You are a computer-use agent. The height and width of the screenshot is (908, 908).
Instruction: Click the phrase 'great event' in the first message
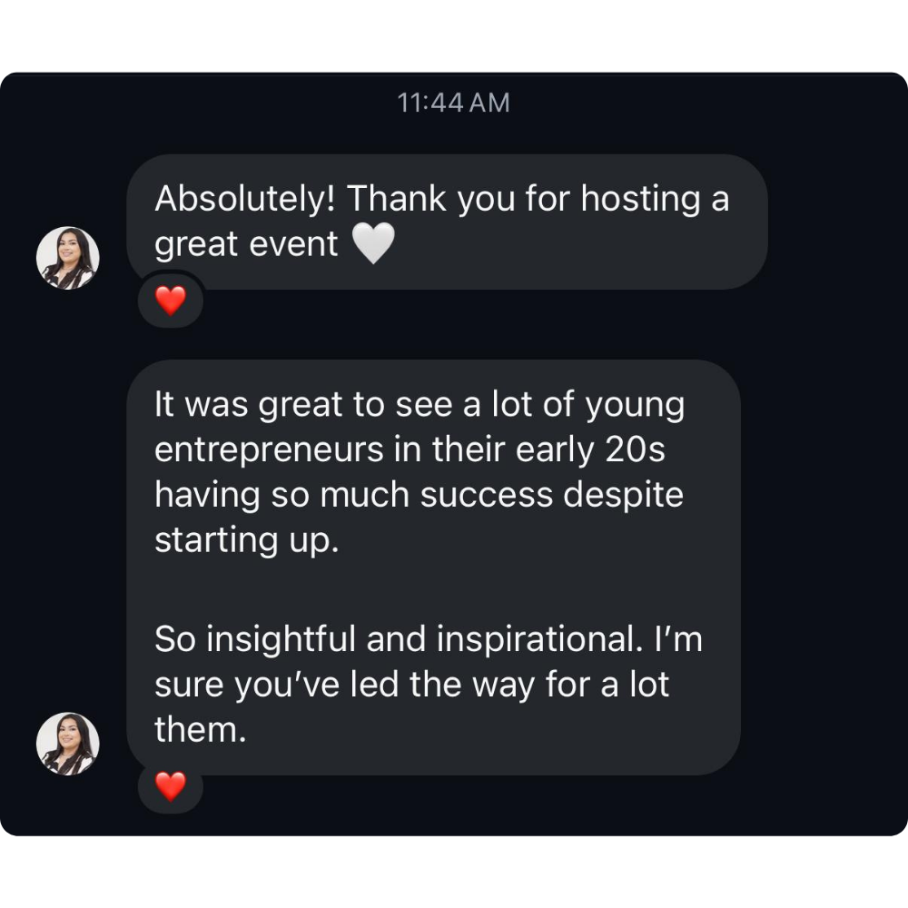246,243
